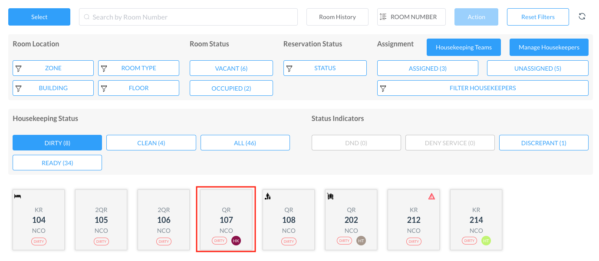Show ALL (46) rooms tab

[245, 143]
